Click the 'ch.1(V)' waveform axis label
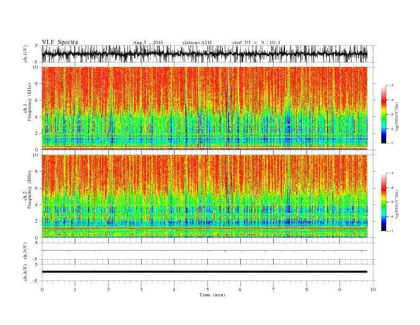The width and height of the screenshot is (420, 325). [x=25, y=54]
